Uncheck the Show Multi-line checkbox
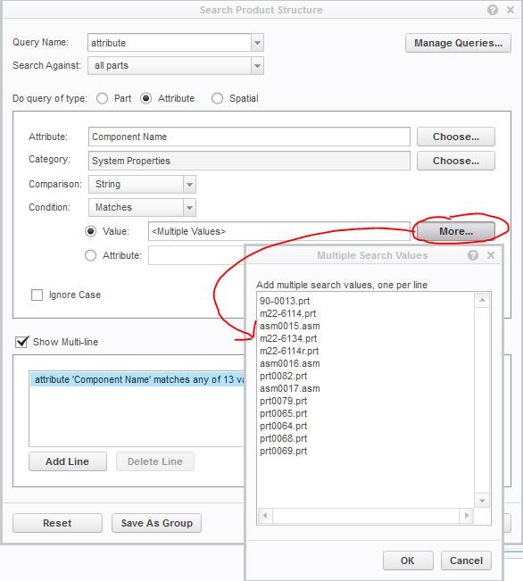Image resolution: width=523 pixels, height=581 pixels. tap(21, 342)
